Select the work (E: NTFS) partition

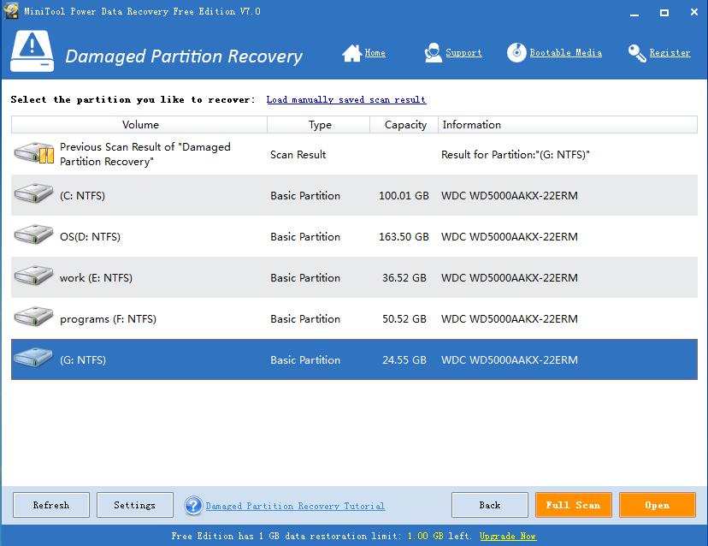coord(354,277)
